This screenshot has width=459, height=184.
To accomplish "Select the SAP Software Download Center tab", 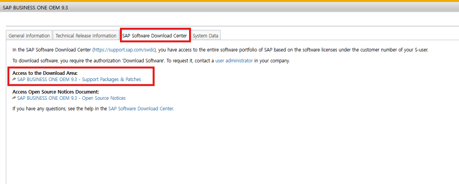I will (155, 35).
